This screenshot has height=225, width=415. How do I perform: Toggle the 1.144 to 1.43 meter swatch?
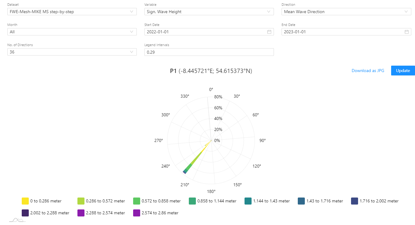coord(248,201)
